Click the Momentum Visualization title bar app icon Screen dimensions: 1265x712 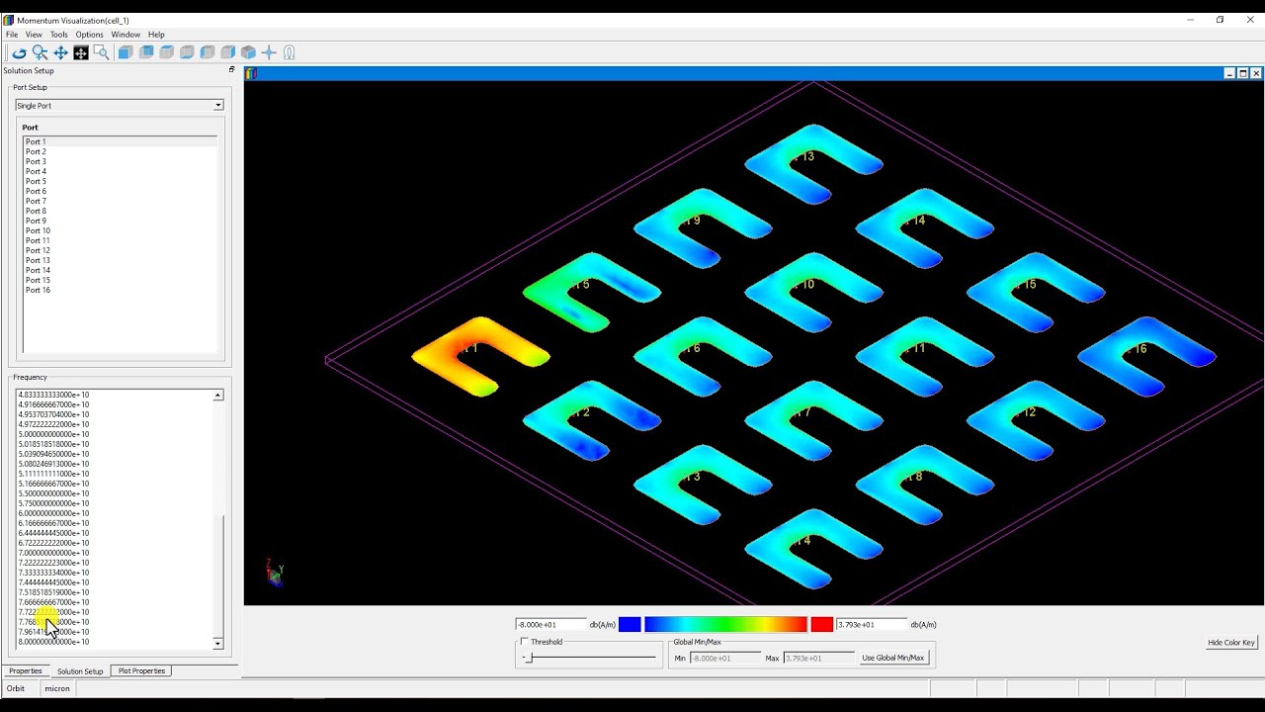(x=9, y=20)
